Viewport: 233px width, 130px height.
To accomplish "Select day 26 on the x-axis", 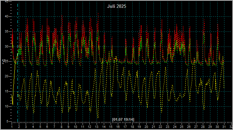I will pyautogui.click(x=189, y=127).
